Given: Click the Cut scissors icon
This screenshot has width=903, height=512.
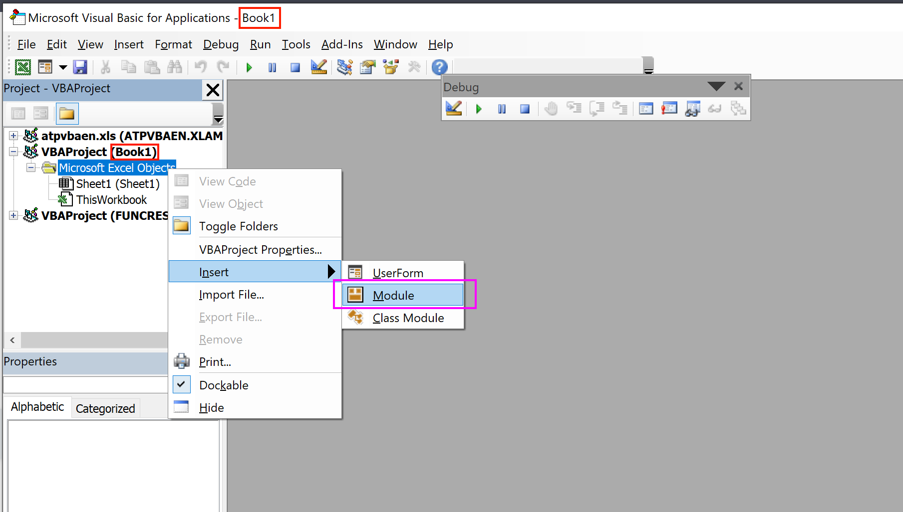Looking at the screenshot, I should click(x=105, y=67).
